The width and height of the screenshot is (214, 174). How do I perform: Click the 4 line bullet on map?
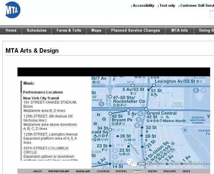[x=140, y=114]
